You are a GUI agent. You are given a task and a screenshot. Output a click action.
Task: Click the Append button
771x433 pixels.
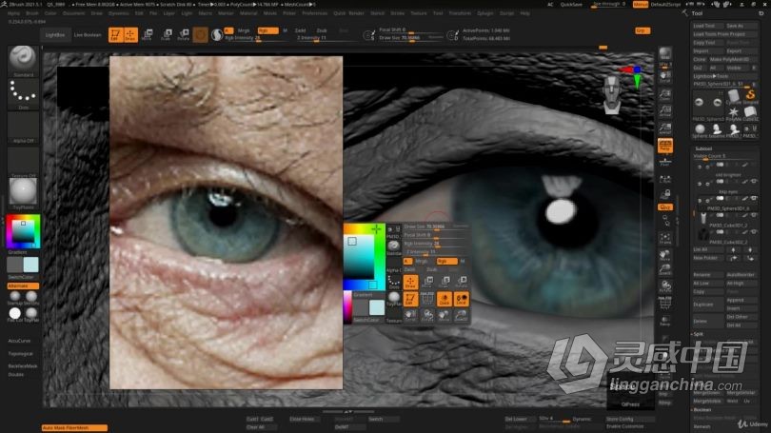coord(741,300)
